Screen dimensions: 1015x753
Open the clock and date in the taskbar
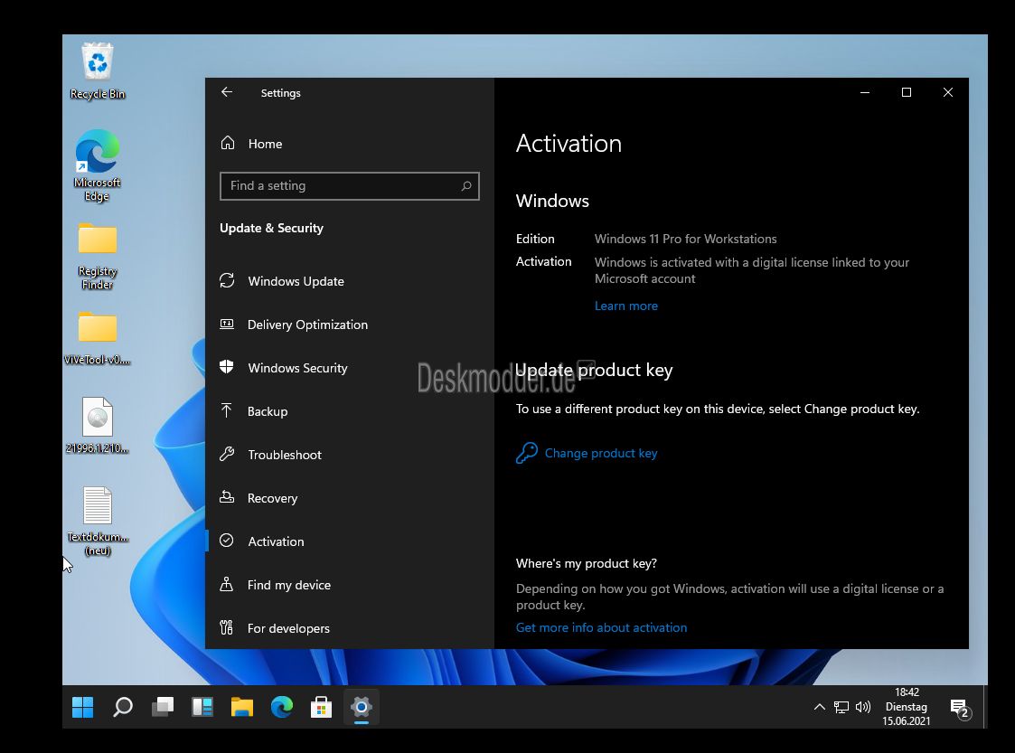tap(907, 707)
